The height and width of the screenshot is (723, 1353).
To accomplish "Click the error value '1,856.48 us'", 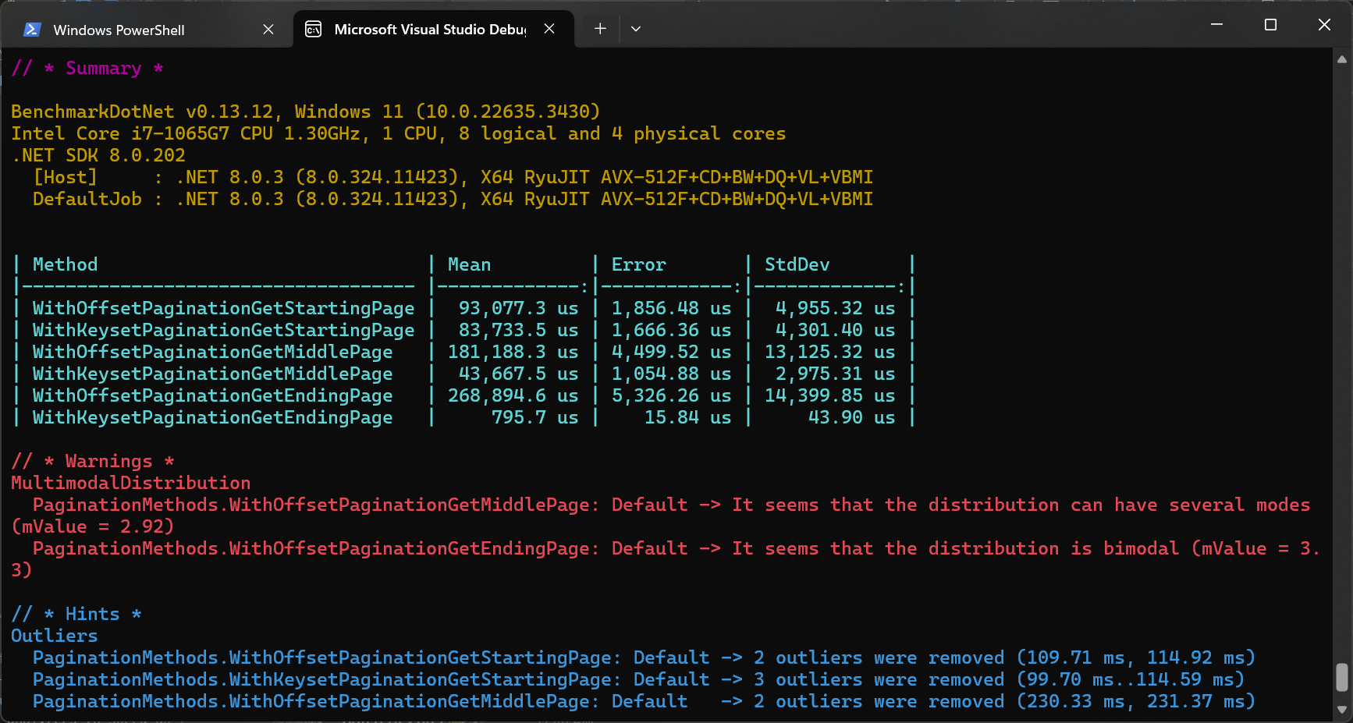I will (672, 309).
